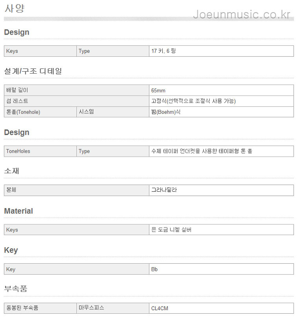Click the first Design section heading
Screen dimensions: 301x320
click(x=17, y=32)
